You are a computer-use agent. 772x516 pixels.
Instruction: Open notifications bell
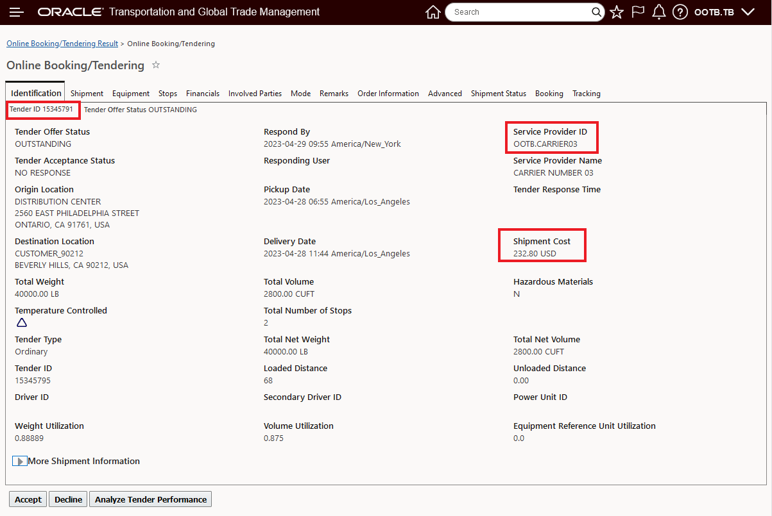(658, 12)
